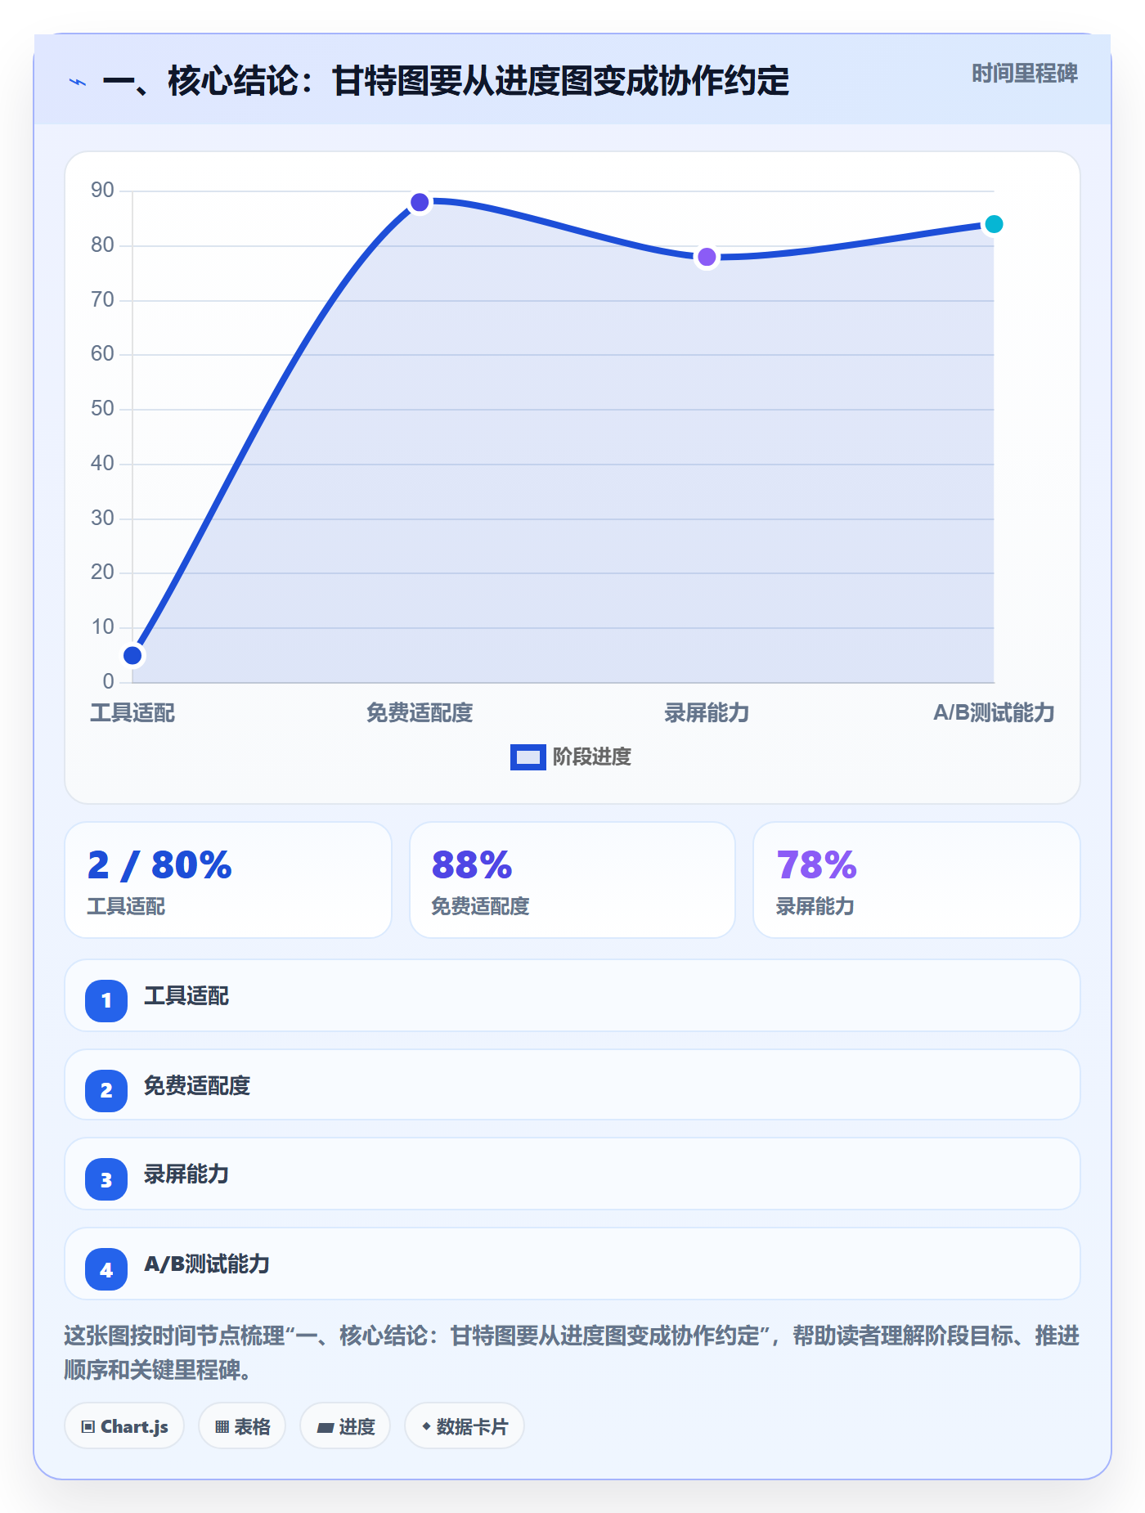Click the 免费适配度 x-axis label

pyautogui.click(x=420, y=713)
